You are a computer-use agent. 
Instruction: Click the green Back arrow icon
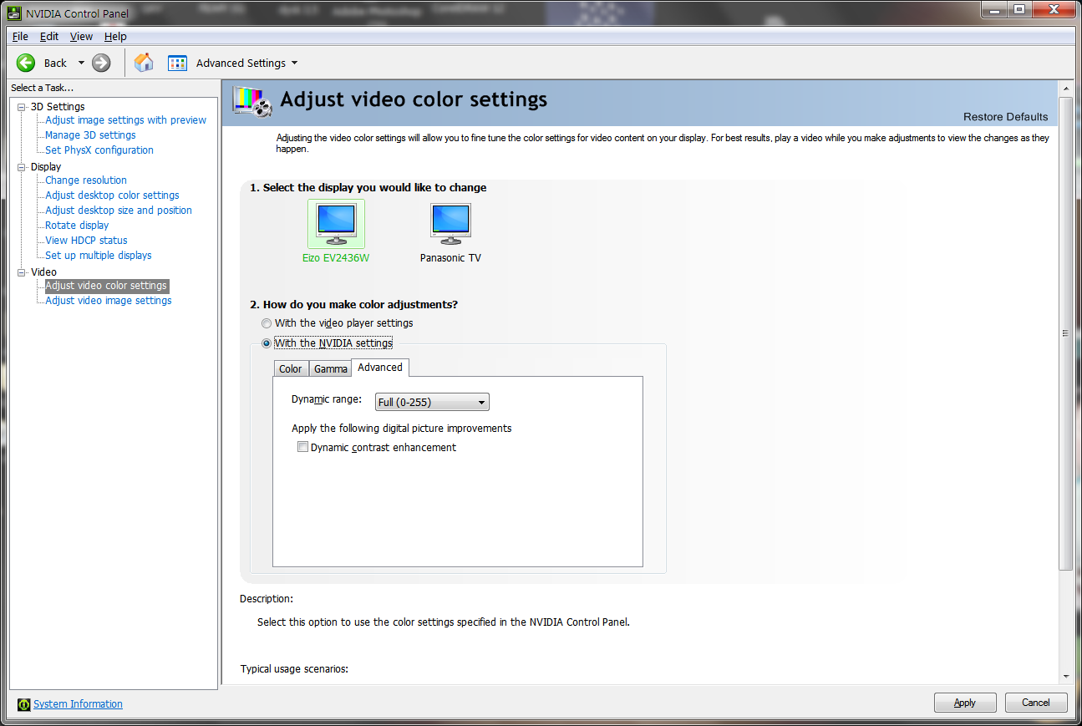pyautogui.click(x=26, y=63)
